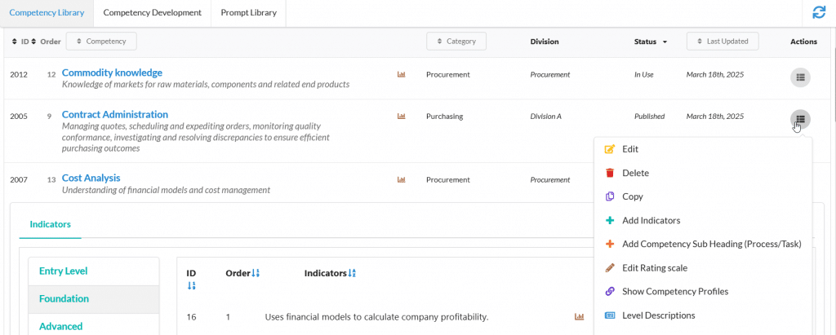Image resolution: width=836 pixels, height=335 pixels.
Task: Select the Foundation level tab
Action: (94, 299)
